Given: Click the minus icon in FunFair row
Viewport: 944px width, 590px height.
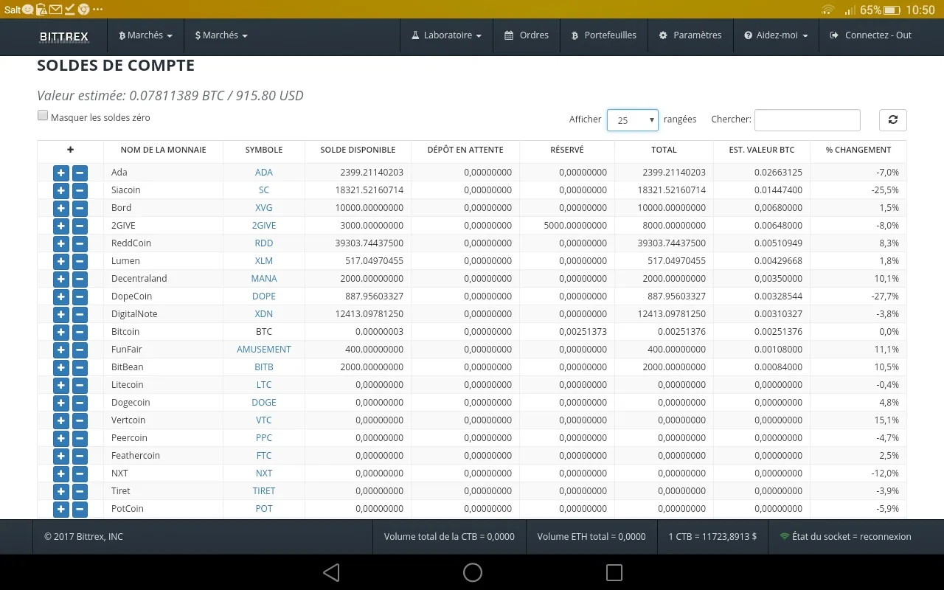Looking at the screenshot, I should tap(80, 350).
